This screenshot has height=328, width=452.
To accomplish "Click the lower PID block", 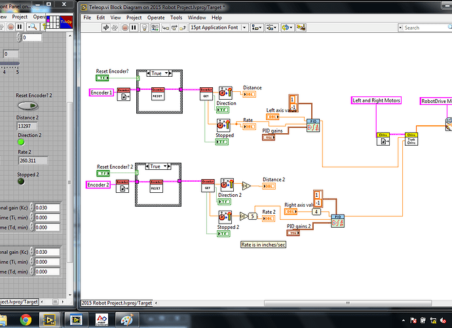I will 337,221.
